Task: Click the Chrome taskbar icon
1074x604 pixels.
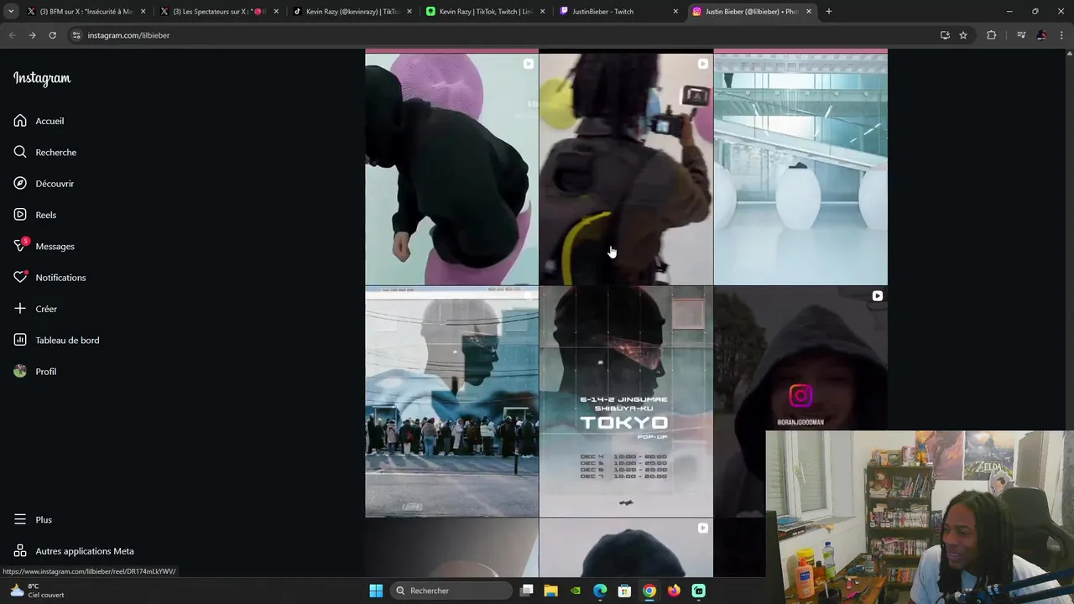Action: tap(649, 591)
